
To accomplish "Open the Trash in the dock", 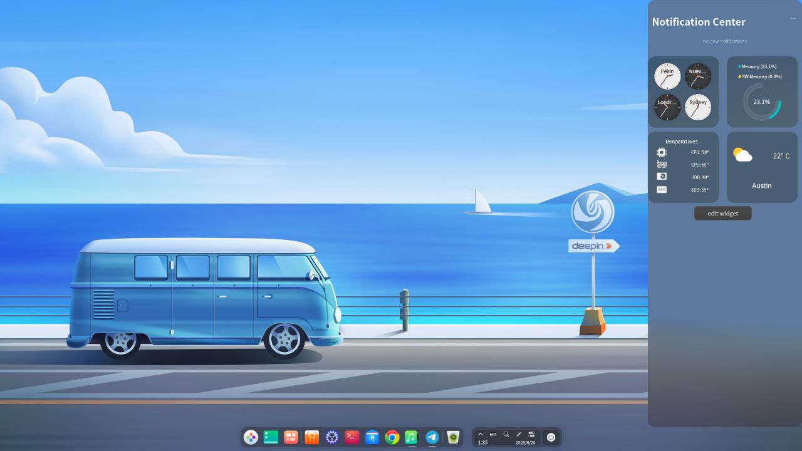I will pos(453,437).
